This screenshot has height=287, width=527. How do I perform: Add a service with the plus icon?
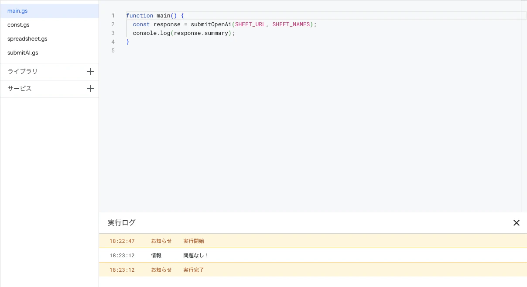click(x=90, y=89)
